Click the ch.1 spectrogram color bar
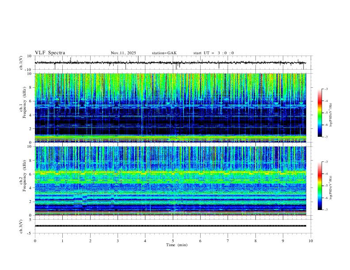This screenshot has width=350, height=270. click(x=320, y=113)
